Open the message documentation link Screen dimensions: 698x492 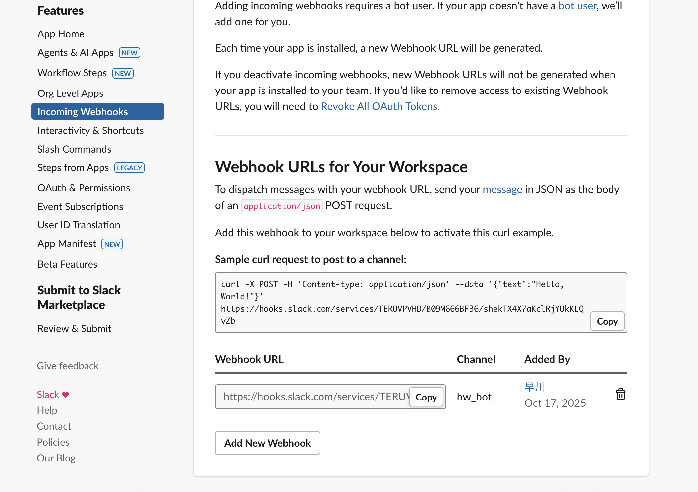point(502,189)
